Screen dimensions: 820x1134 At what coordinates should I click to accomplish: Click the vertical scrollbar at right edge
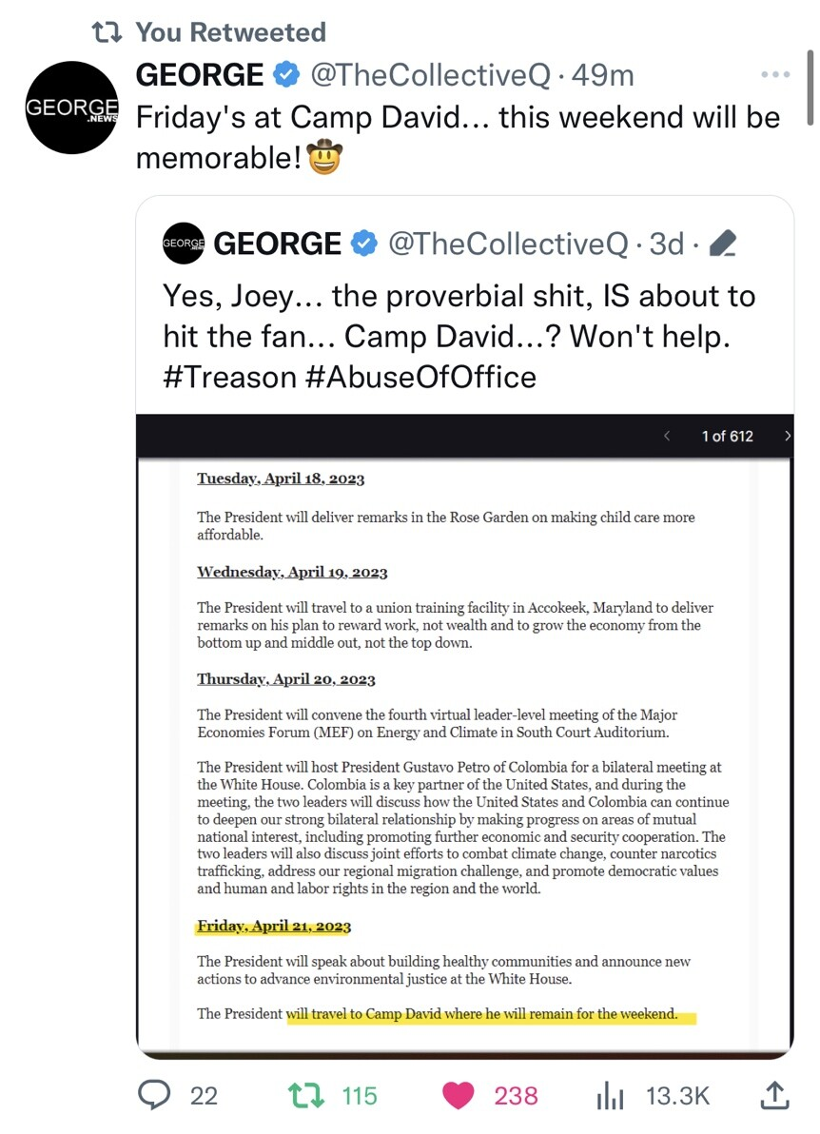810,88
